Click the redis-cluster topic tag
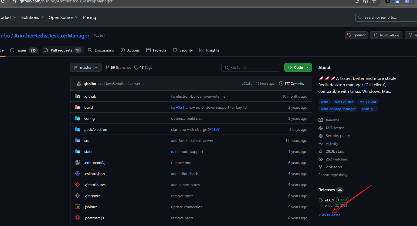417x226 pixels. coord(344,102)
